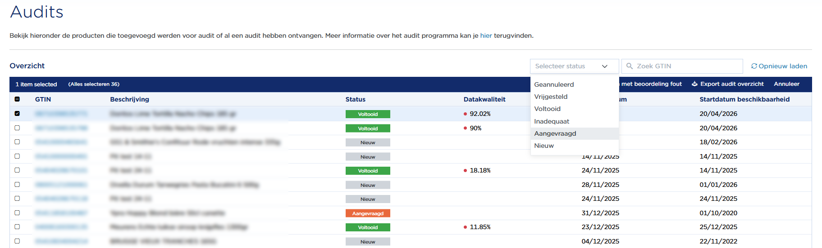This screenshot has width=822, height=248.
Task: Tick the checkbox of the 11.85% row
Action: (x=17, y=227)
